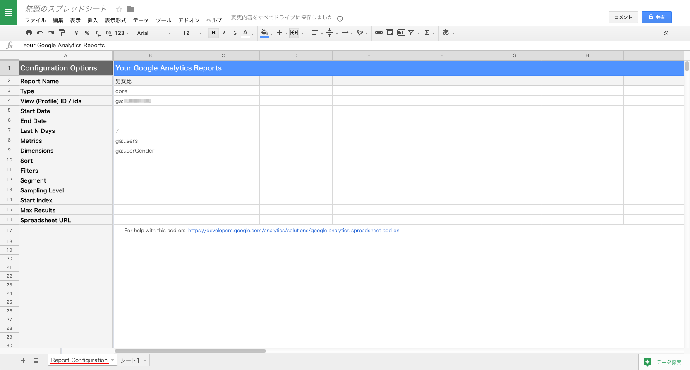The image size is (690, 370).
Task: Open the Arial font dropdown
Action: pos(154,33)
